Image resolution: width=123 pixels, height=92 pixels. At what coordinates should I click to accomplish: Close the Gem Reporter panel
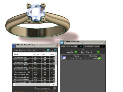[x=105, y=42]
